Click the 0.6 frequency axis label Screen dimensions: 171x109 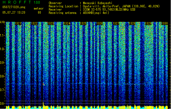(2, 104)
